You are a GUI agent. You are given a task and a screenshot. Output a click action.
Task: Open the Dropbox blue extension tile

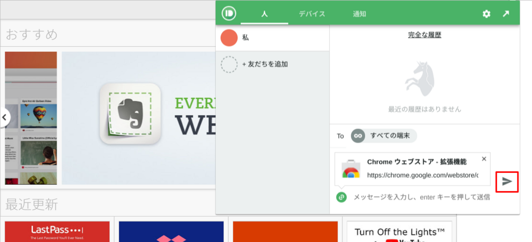171,232
